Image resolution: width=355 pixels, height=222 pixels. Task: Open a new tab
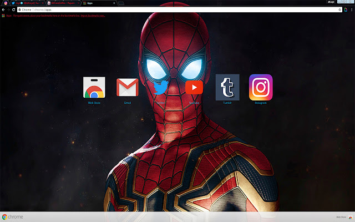[x=120, y=3]
